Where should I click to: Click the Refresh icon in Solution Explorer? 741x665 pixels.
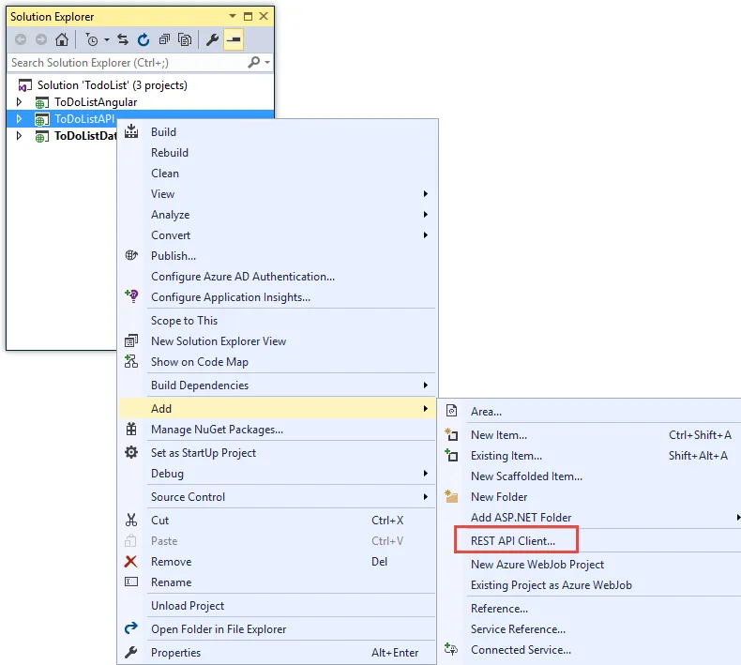pyautogui.click(x=144, y=39)
